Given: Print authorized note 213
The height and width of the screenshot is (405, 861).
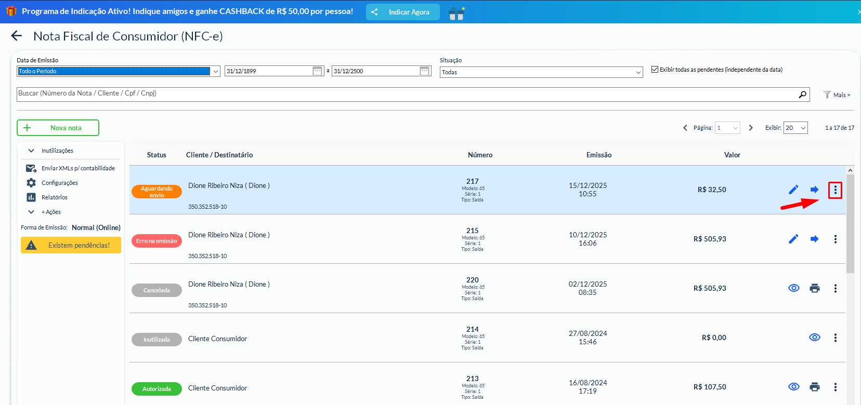Looking at the screenshot, I should [x=814, y=387].
